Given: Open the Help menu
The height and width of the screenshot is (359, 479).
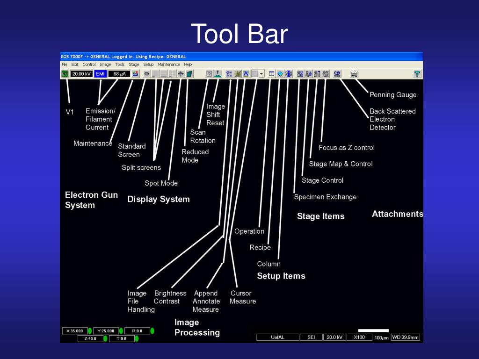Looking at the screenshot, I should [x=188, y=65].
